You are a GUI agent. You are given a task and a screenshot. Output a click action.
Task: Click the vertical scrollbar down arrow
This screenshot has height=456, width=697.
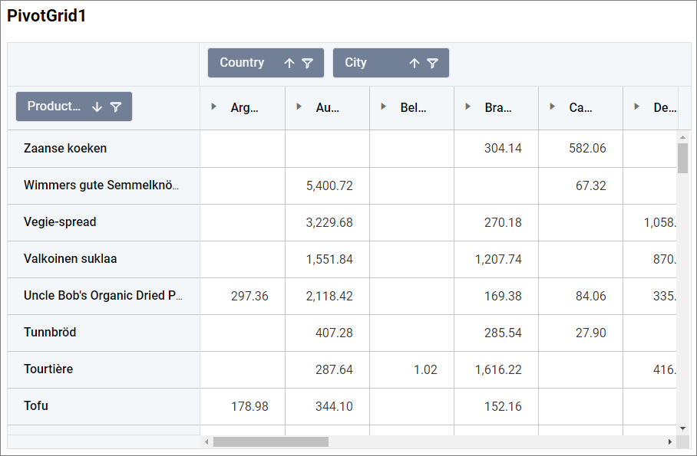click(x=682, y=428)
